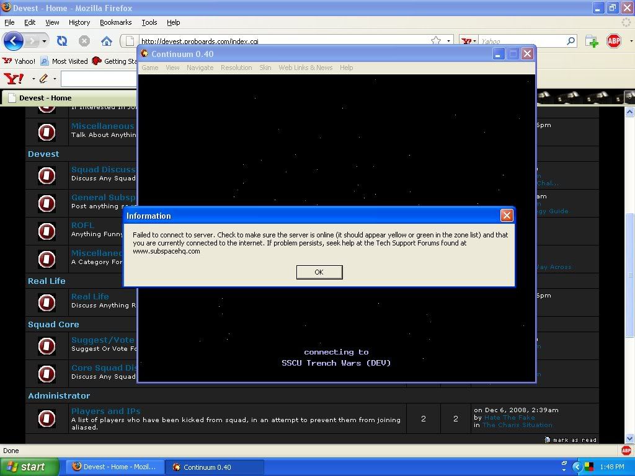Screen dimensions: 635x476
Task: Select the Devest - Home tab
Action: tap(69, 98)
